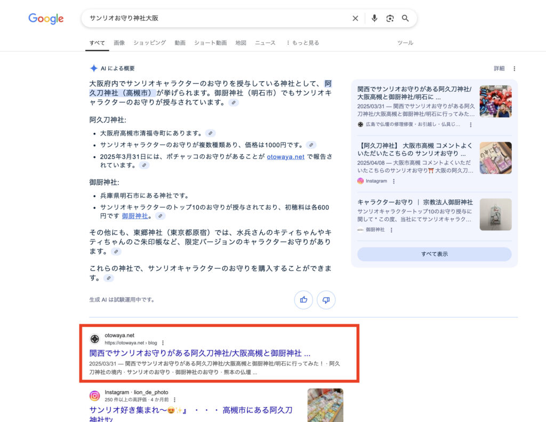This screenshot has height=422, width=546.
Task: Click the 生成 AI は試験運用中です。 notice
Action: pyautogui.click(x=122, y=300)
